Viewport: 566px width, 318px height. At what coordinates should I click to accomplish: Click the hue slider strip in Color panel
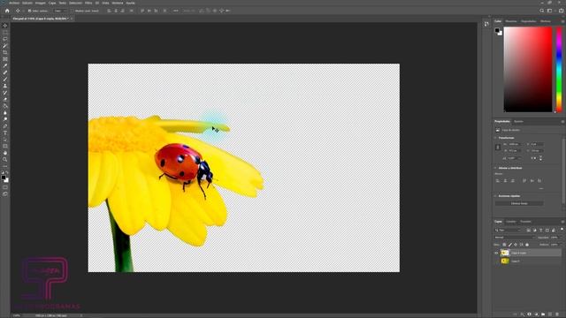[x=559, y=70]
